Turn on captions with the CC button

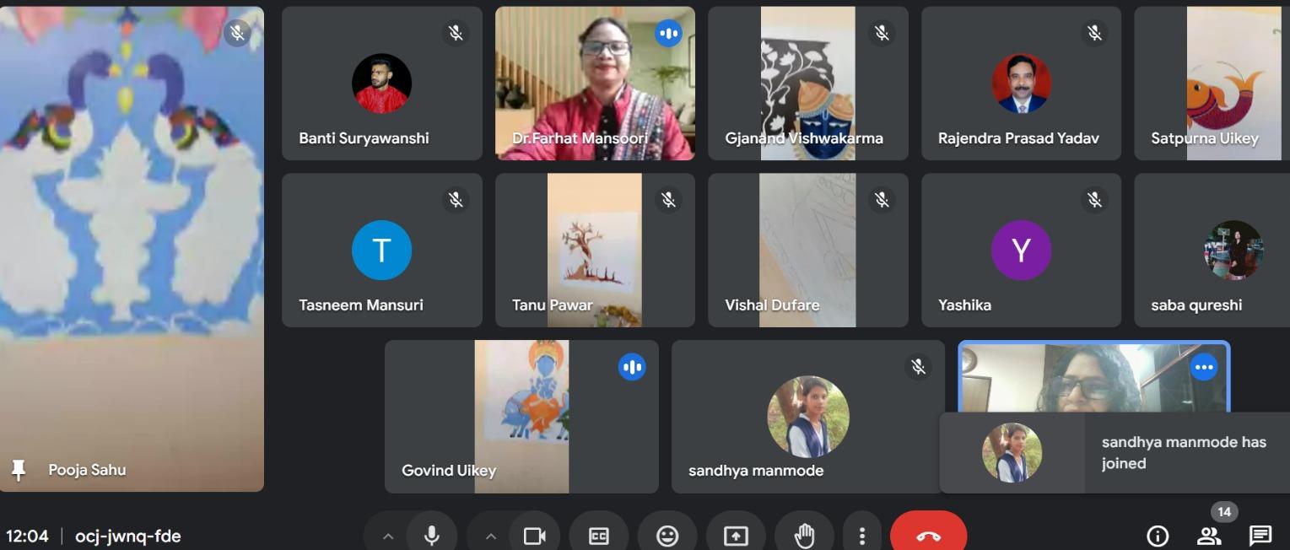coord(598,536)
